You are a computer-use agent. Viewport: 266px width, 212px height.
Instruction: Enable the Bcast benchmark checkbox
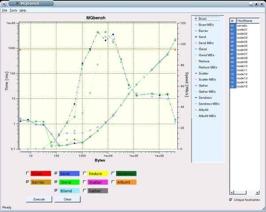(x=28, y=174)
